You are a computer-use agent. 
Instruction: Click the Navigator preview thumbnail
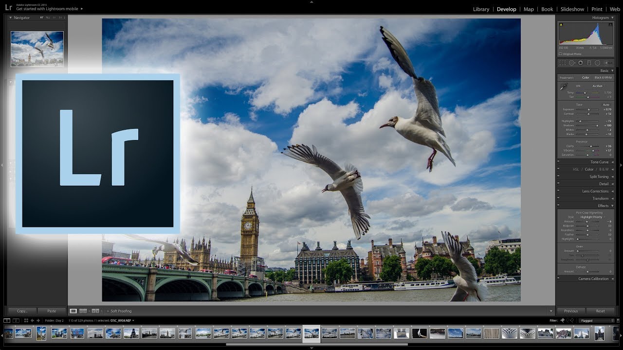pos(37,49)
